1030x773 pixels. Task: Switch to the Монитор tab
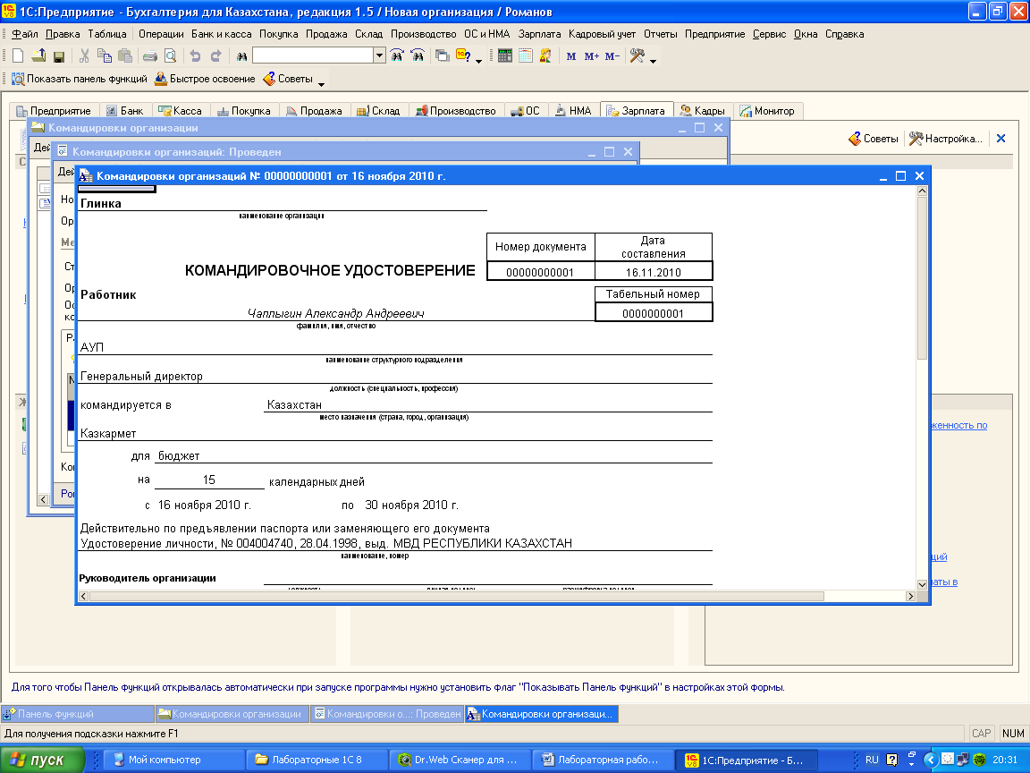pos(767,111)
